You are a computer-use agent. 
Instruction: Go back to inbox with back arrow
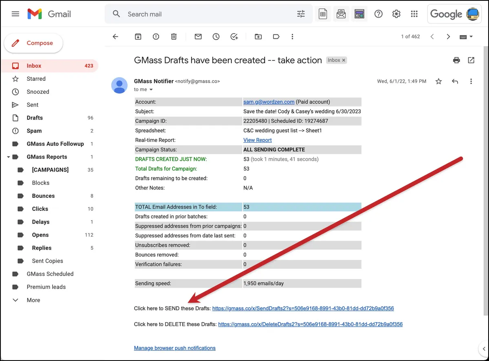(x=115, y=37)
